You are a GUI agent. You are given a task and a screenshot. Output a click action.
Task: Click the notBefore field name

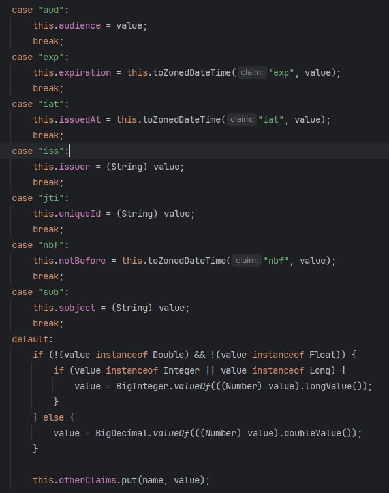click(82, 261)
